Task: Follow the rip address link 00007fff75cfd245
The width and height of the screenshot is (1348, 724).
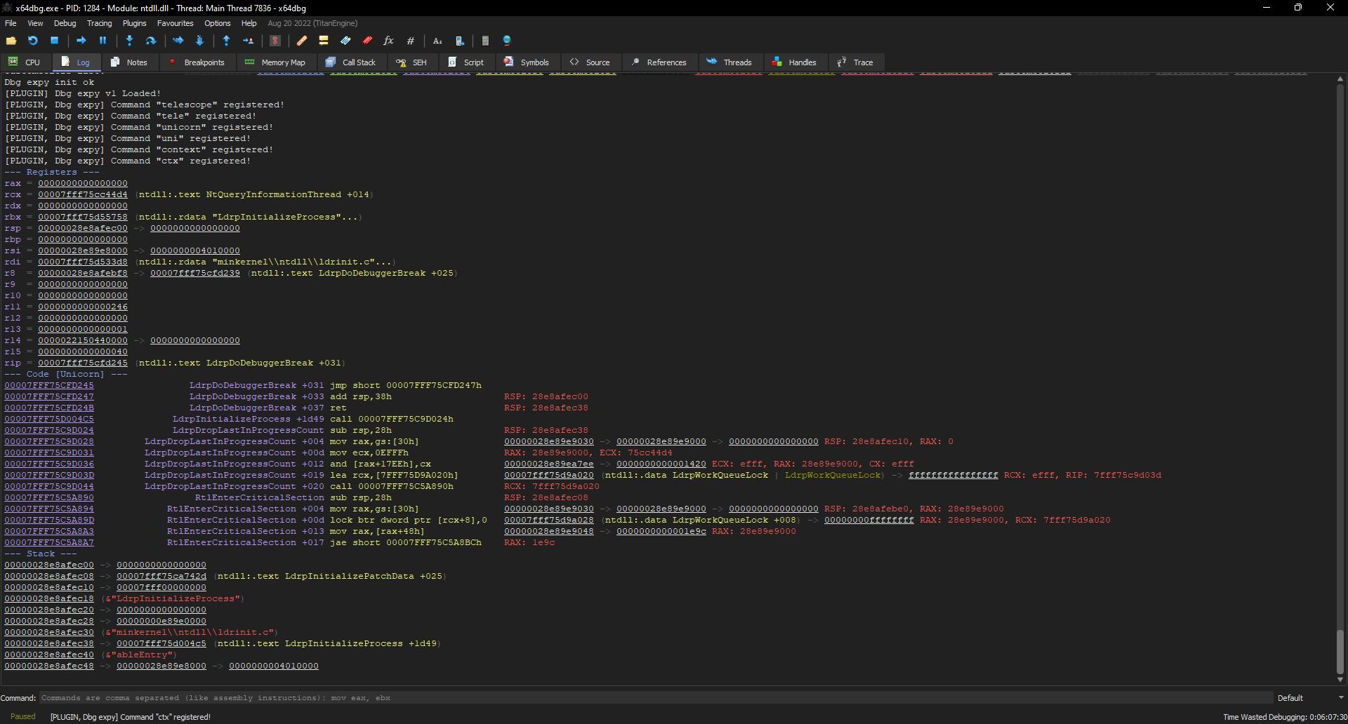Action: pyautogui.click(x=83, y=363)
